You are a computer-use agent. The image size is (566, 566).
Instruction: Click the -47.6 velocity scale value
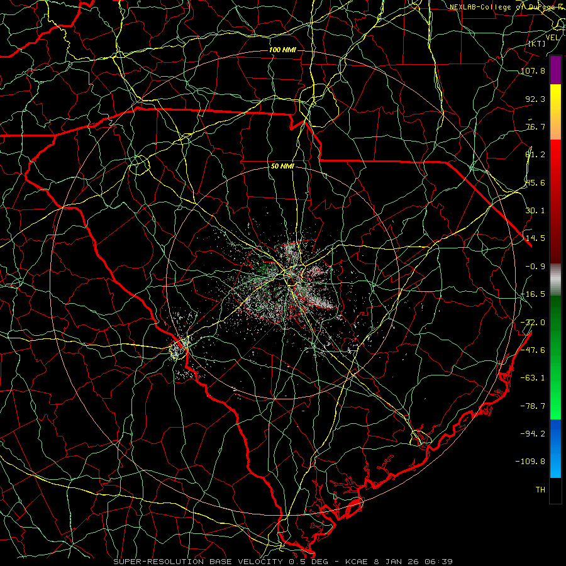tap(533, 350)
